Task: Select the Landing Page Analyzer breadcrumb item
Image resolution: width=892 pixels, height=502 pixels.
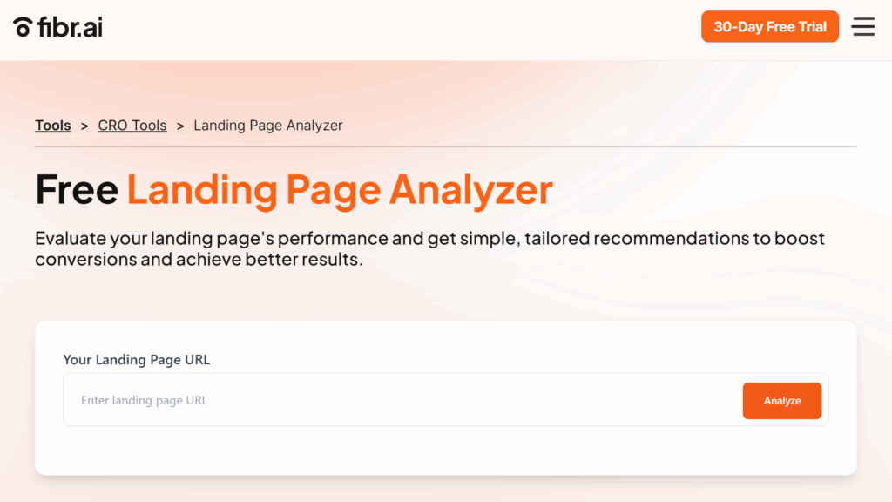Action: pos(268,125)
